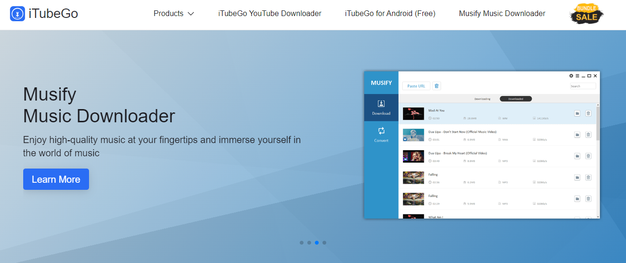Click the 'Musify Music Downloader' hero heading
This screenshot has height=263, width=626.
(x=99, y=105)
